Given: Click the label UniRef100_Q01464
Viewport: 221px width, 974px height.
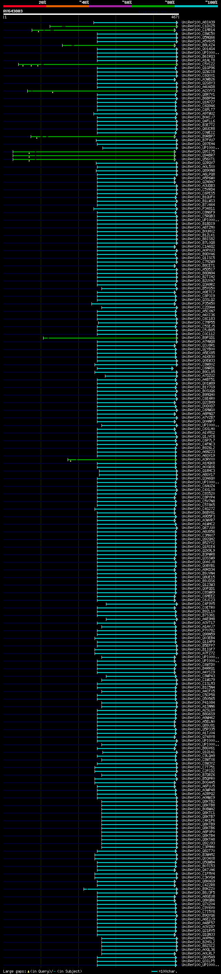Looking at the screenshot, I should 198,49.
